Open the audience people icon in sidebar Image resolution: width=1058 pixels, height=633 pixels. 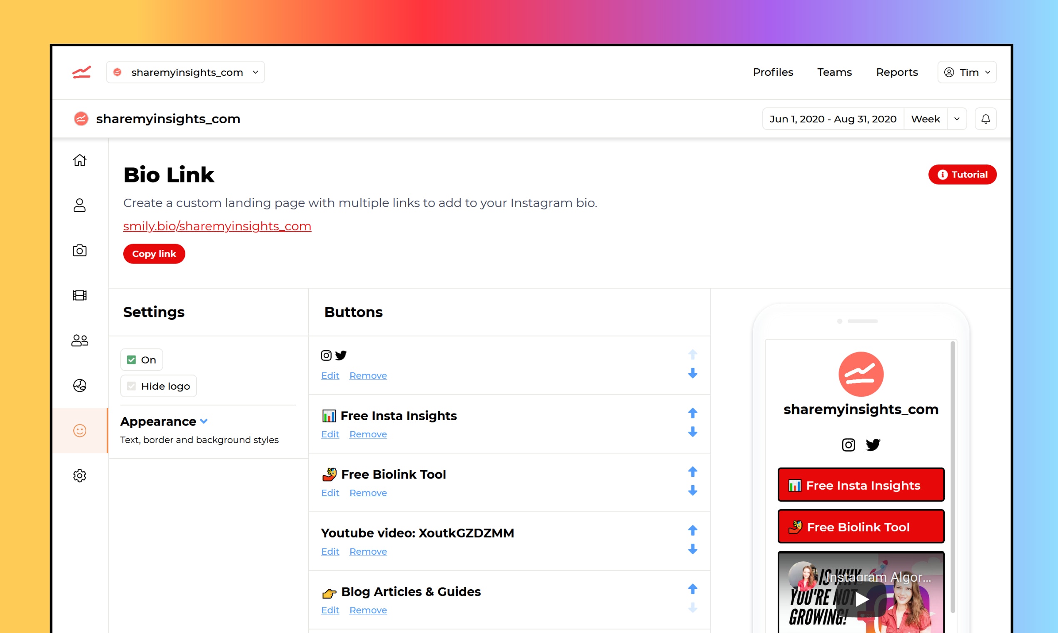click(x=79, y=340)
